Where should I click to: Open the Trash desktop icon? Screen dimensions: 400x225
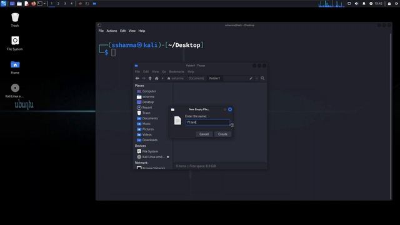point(15,20)
